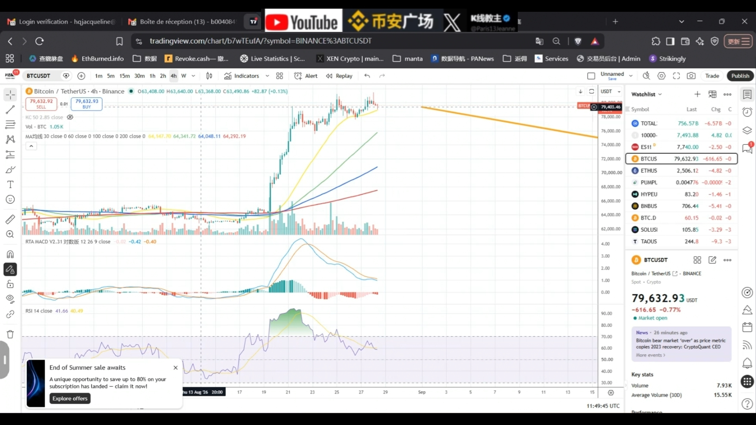Select SOLUSI row in watchlist
756x425 pixels.
coord(682,230)
